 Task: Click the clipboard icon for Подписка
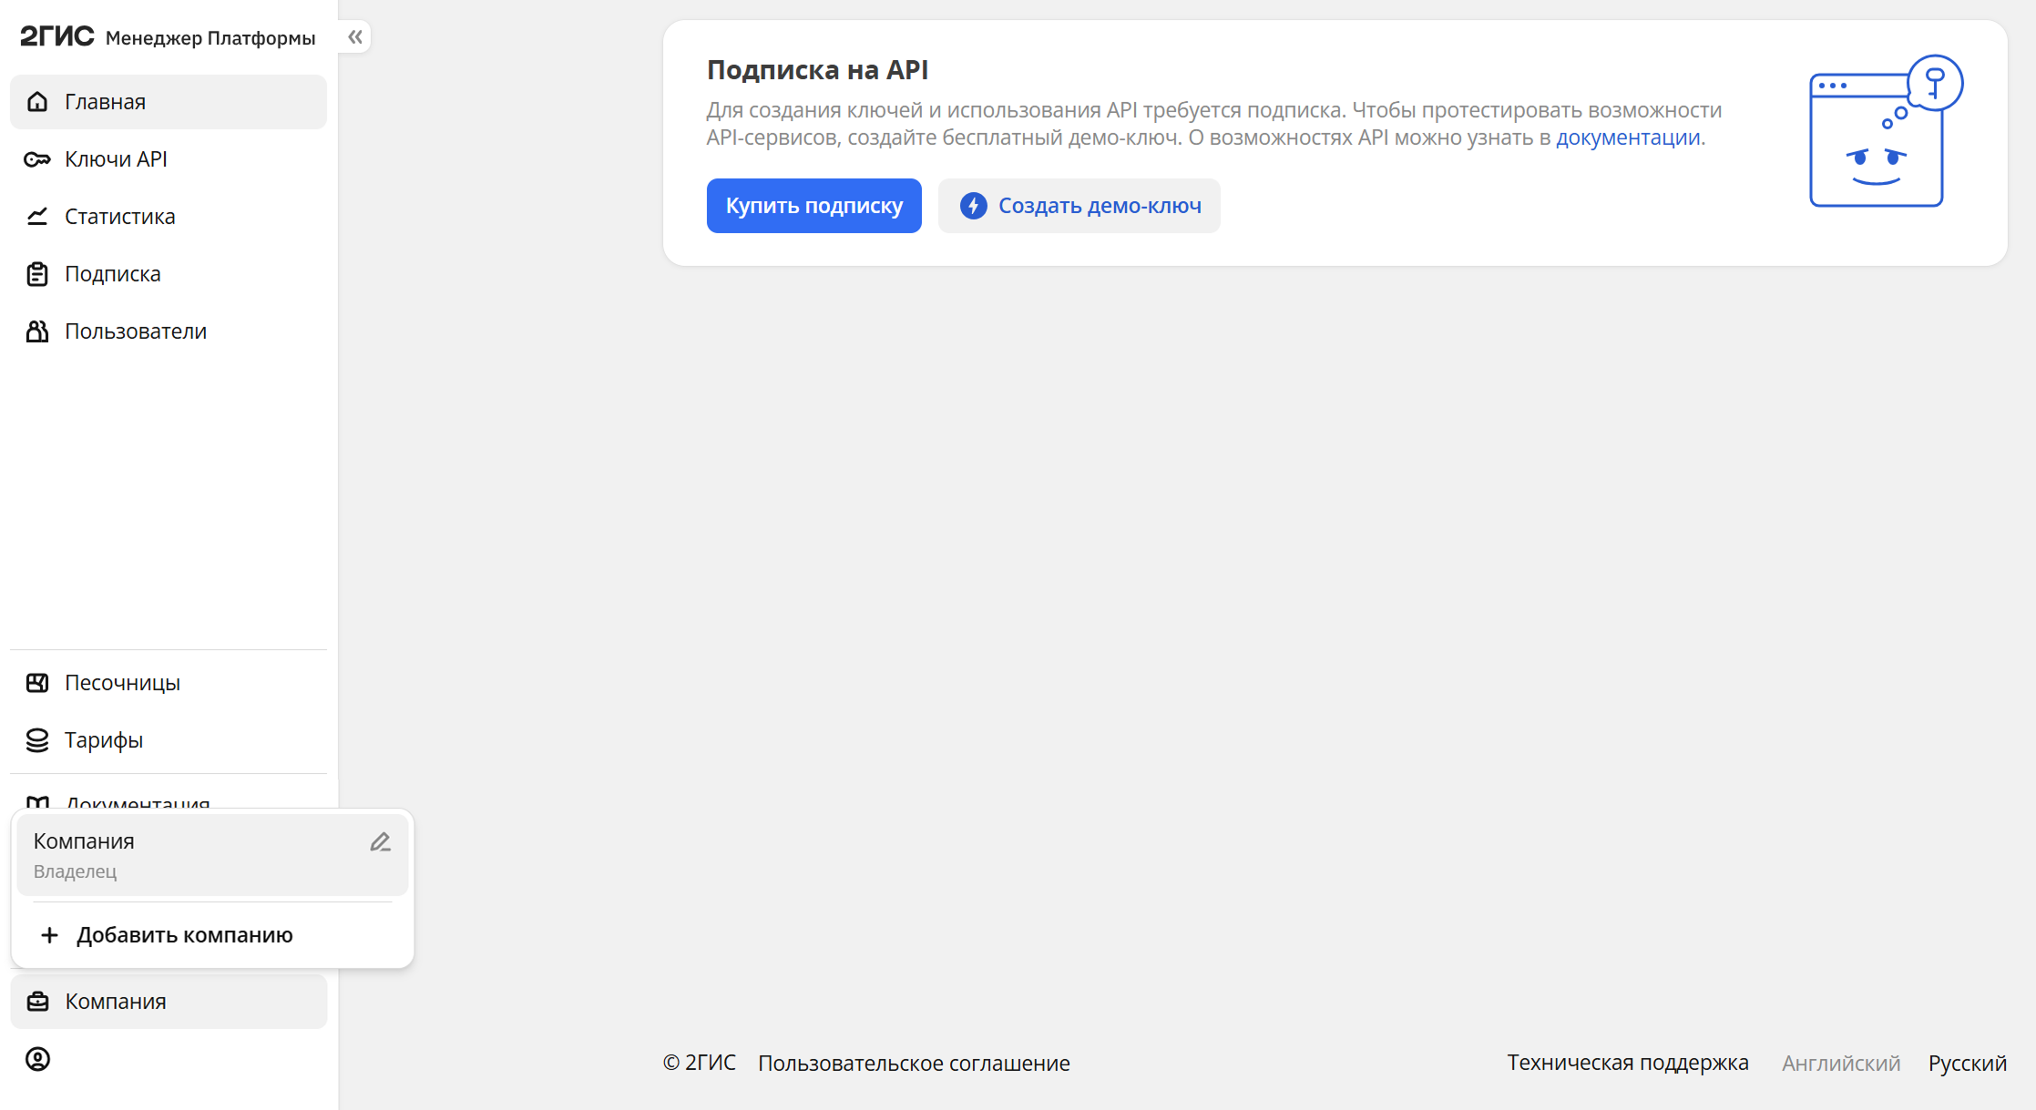pos(37,274)
